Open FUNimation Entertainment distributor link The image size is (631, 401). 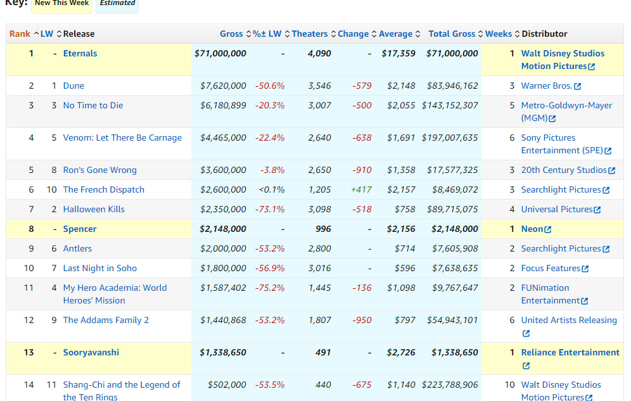tap(551, 294)
